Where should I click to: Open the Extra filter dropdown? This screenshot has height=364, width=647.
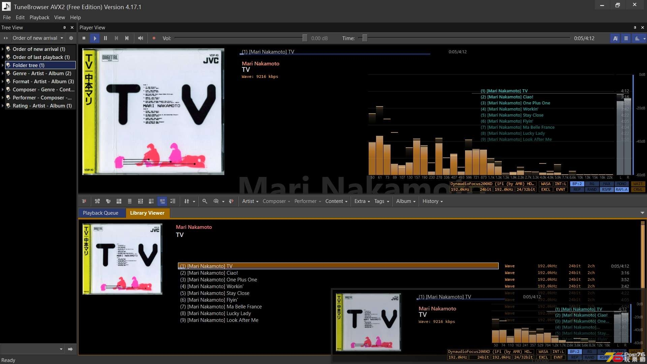click(362, 201)
